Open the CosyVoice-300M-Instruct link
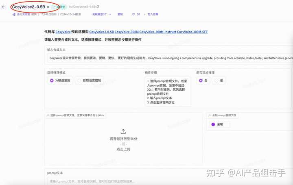 pos(158,32)
